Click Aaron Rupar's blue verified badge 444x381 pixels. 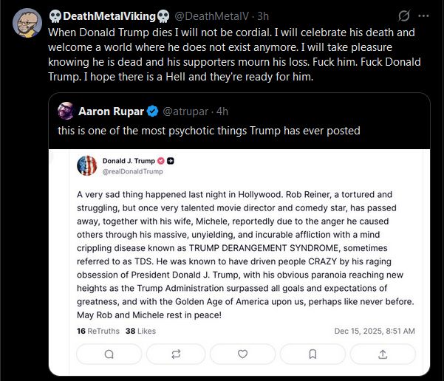click(x=152, y=111)
